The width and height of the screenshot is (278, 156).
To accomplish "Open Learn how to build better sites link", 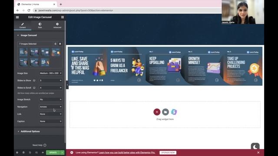I will tap(127, 153).
